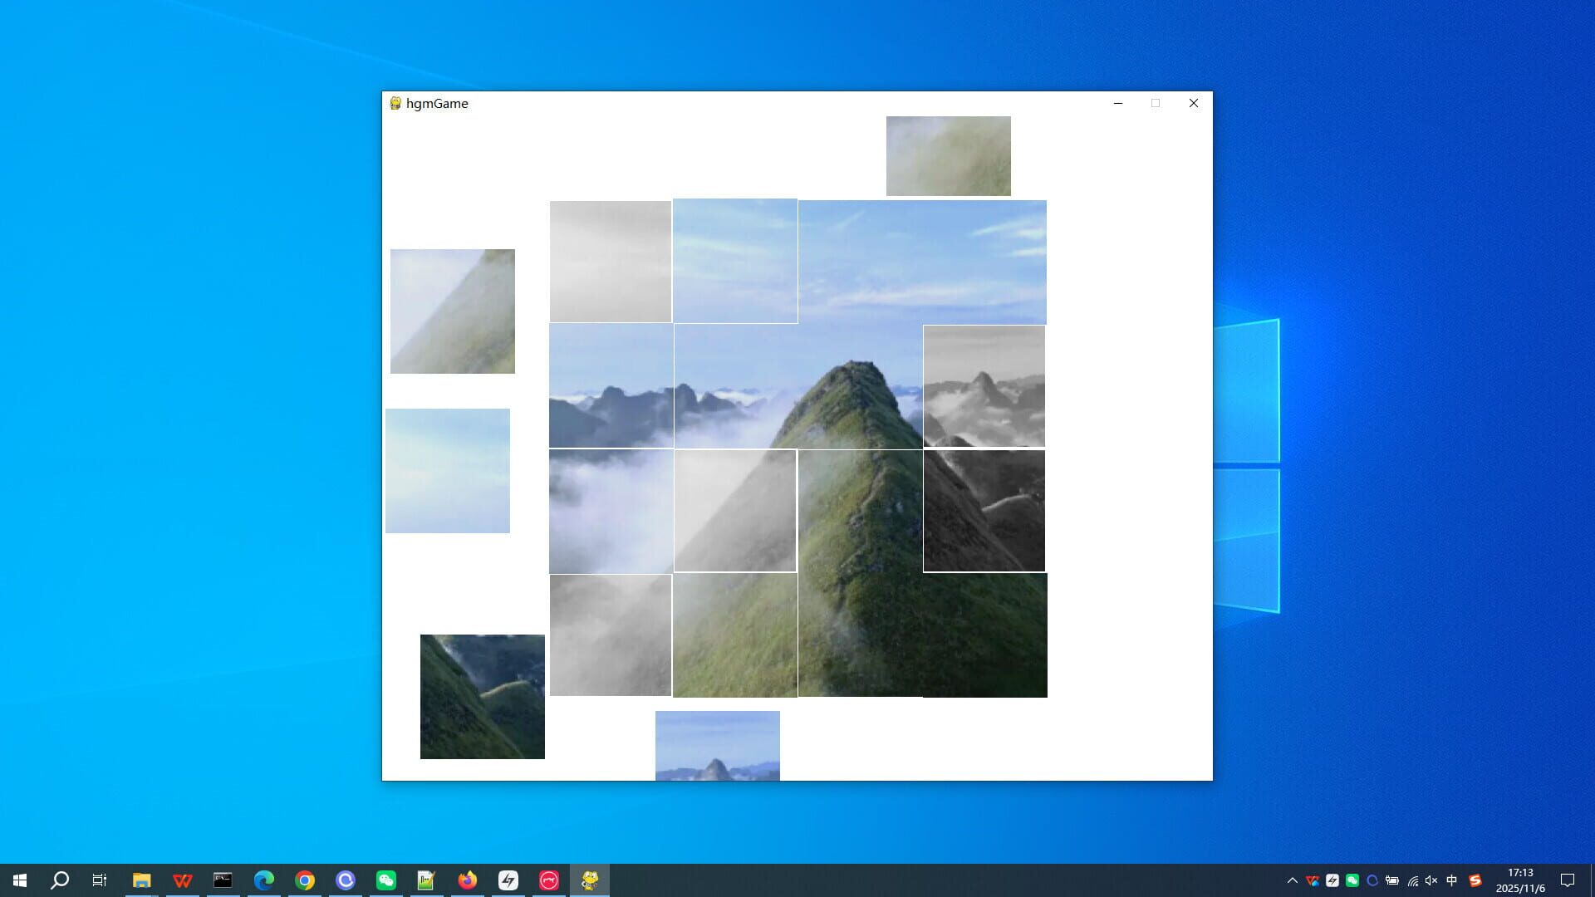Open WPS Office from the taskbar
This screenshot has width=1595, height=897.
[x=182, y=880]
